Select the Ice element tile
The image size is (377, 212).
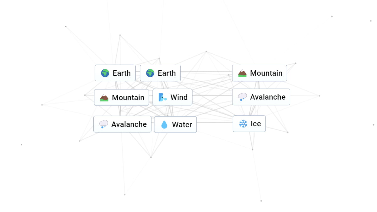pos(249,123)
